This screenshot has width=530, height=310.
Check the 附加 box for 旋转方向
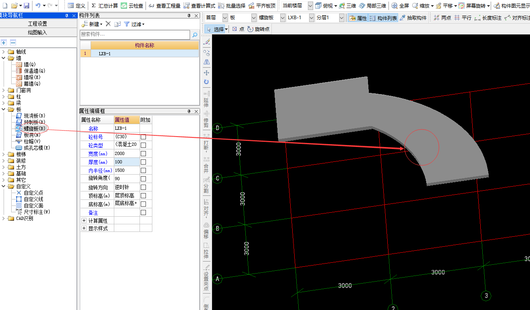tap(143, 187)
